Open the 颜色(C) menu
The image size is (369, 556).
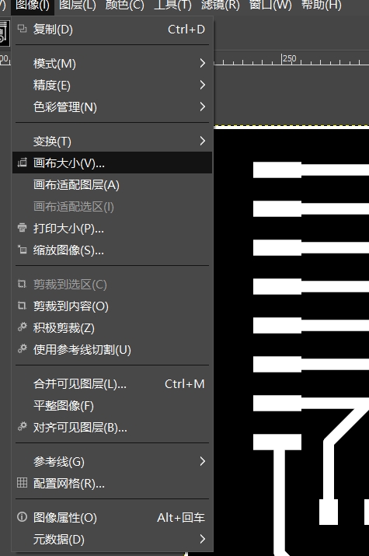[x=124, y=5]
